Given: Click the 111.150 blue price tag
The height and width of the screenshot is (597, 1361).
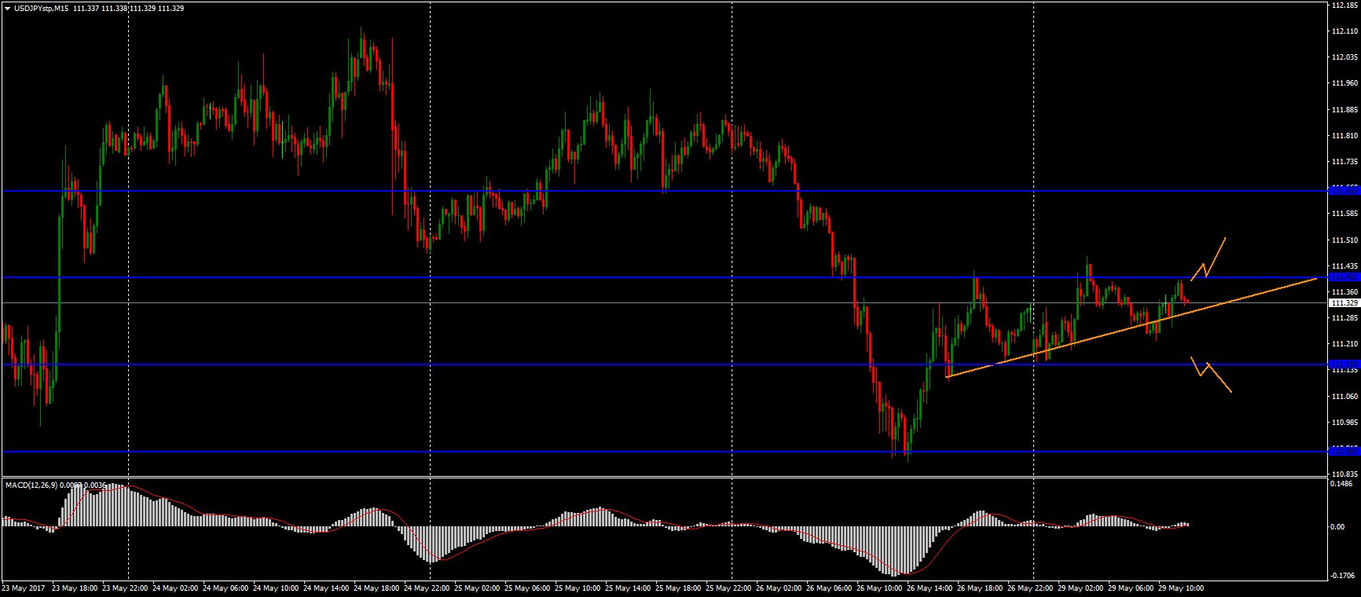Looking at the screenshot, I should (x=1342, y=364).
